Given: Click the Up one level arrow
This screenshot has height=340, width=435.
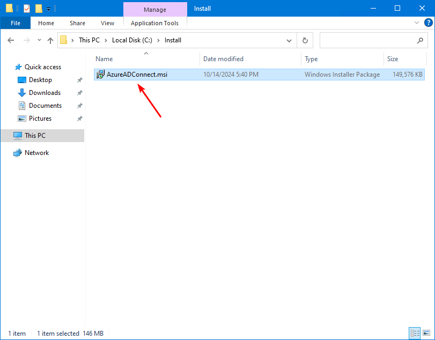Looking at the screenshot, I should tap(50, 40).
